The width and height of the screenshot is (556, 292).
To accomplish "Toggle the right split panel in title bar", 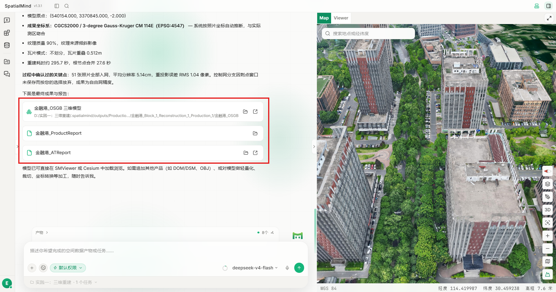I will 548,6.
